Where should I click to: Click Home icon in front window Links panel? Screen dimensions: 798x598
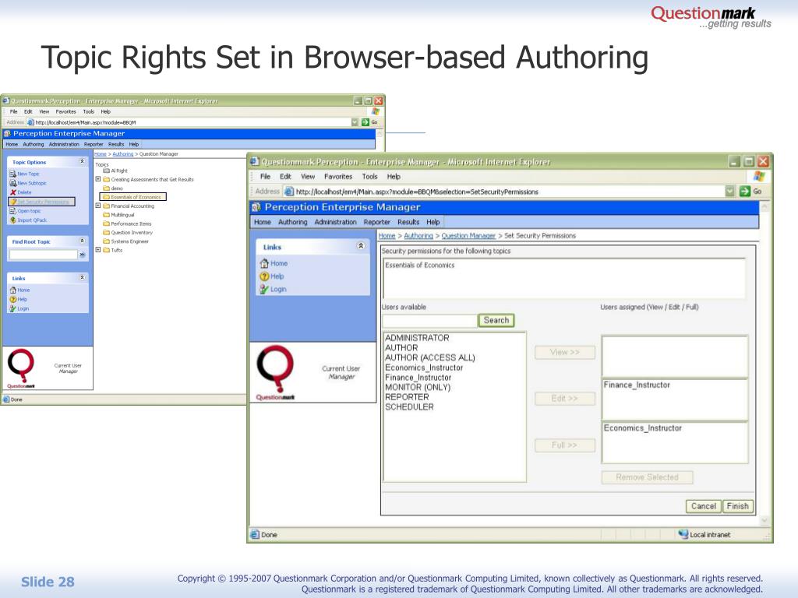[264, 263]
